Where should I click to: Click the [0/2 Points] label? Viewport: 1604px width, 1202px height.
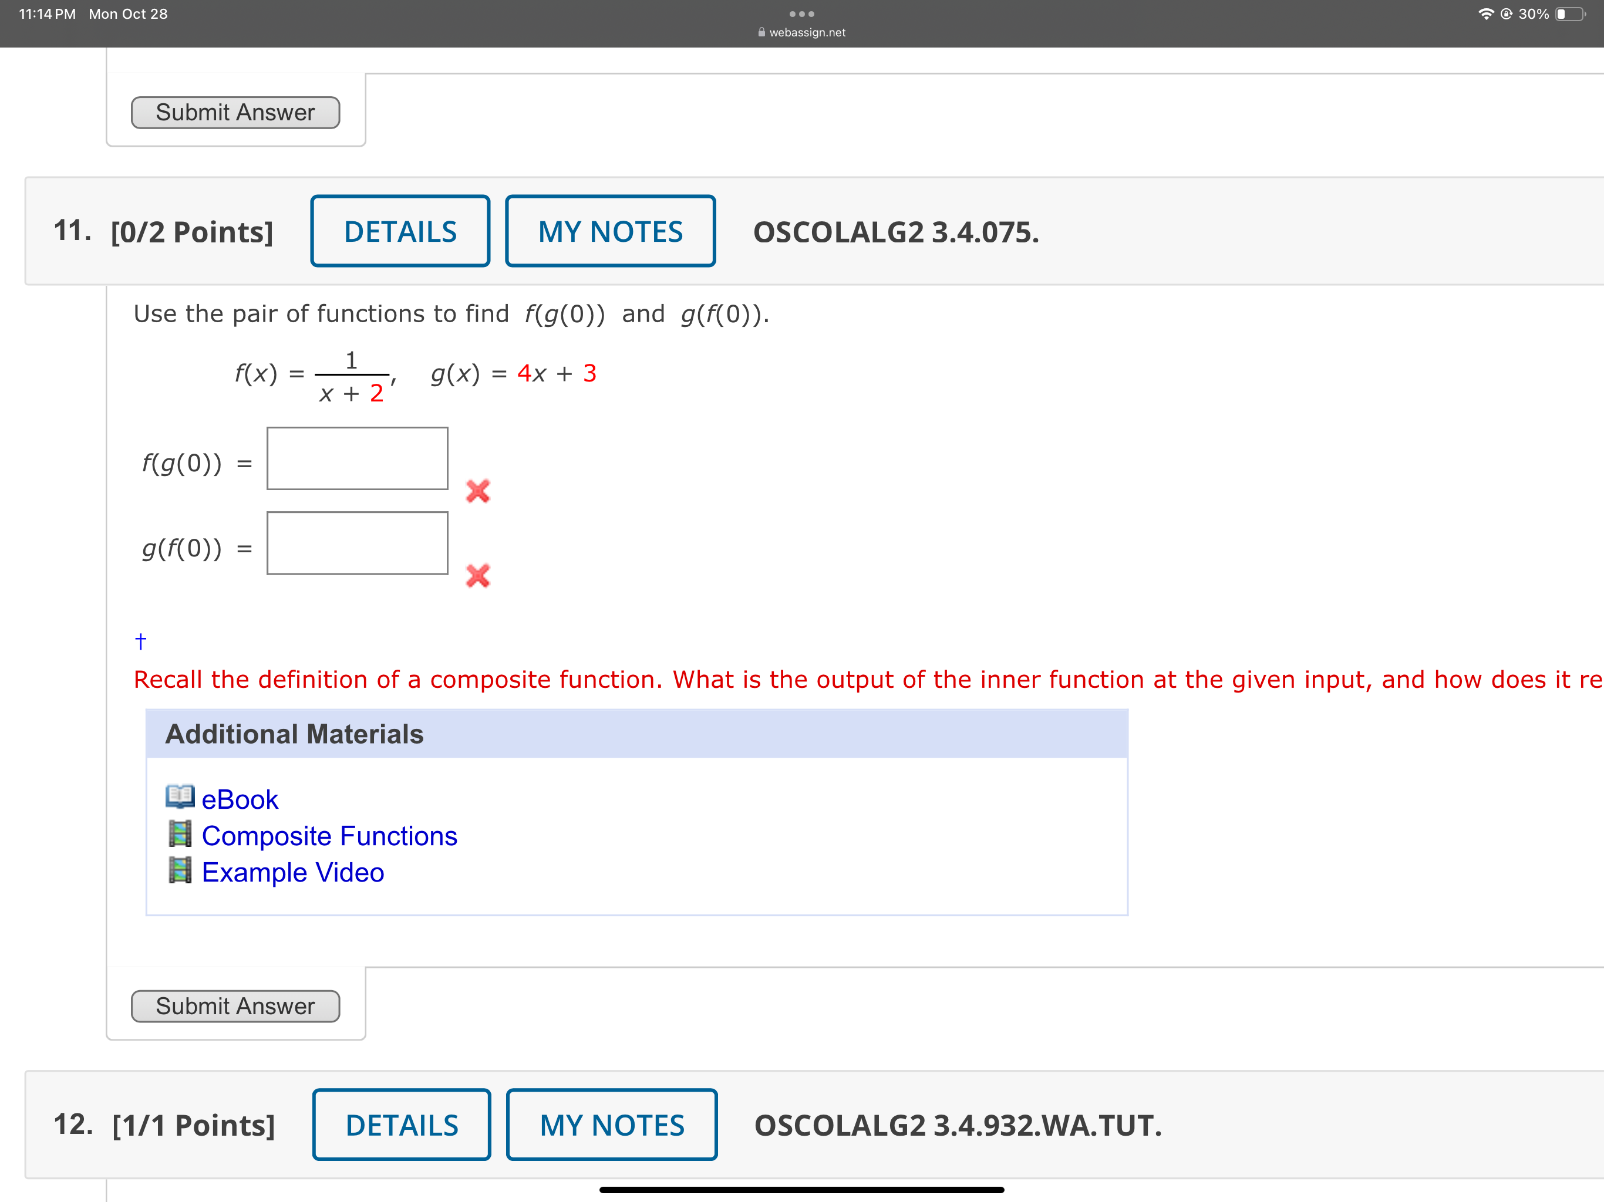click(192, 232)
